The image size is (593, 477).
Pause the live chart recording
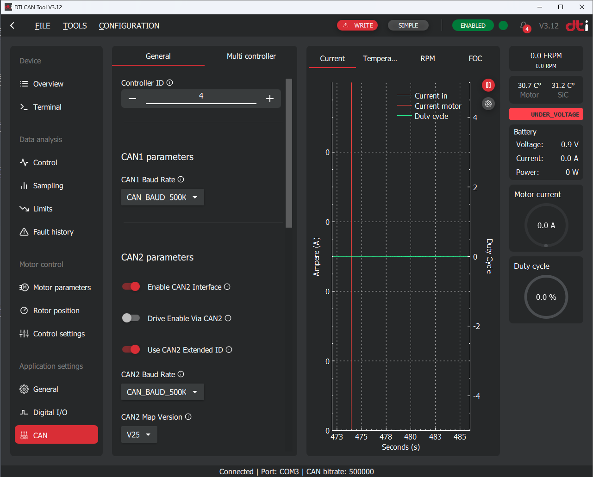tap(488, 85)
